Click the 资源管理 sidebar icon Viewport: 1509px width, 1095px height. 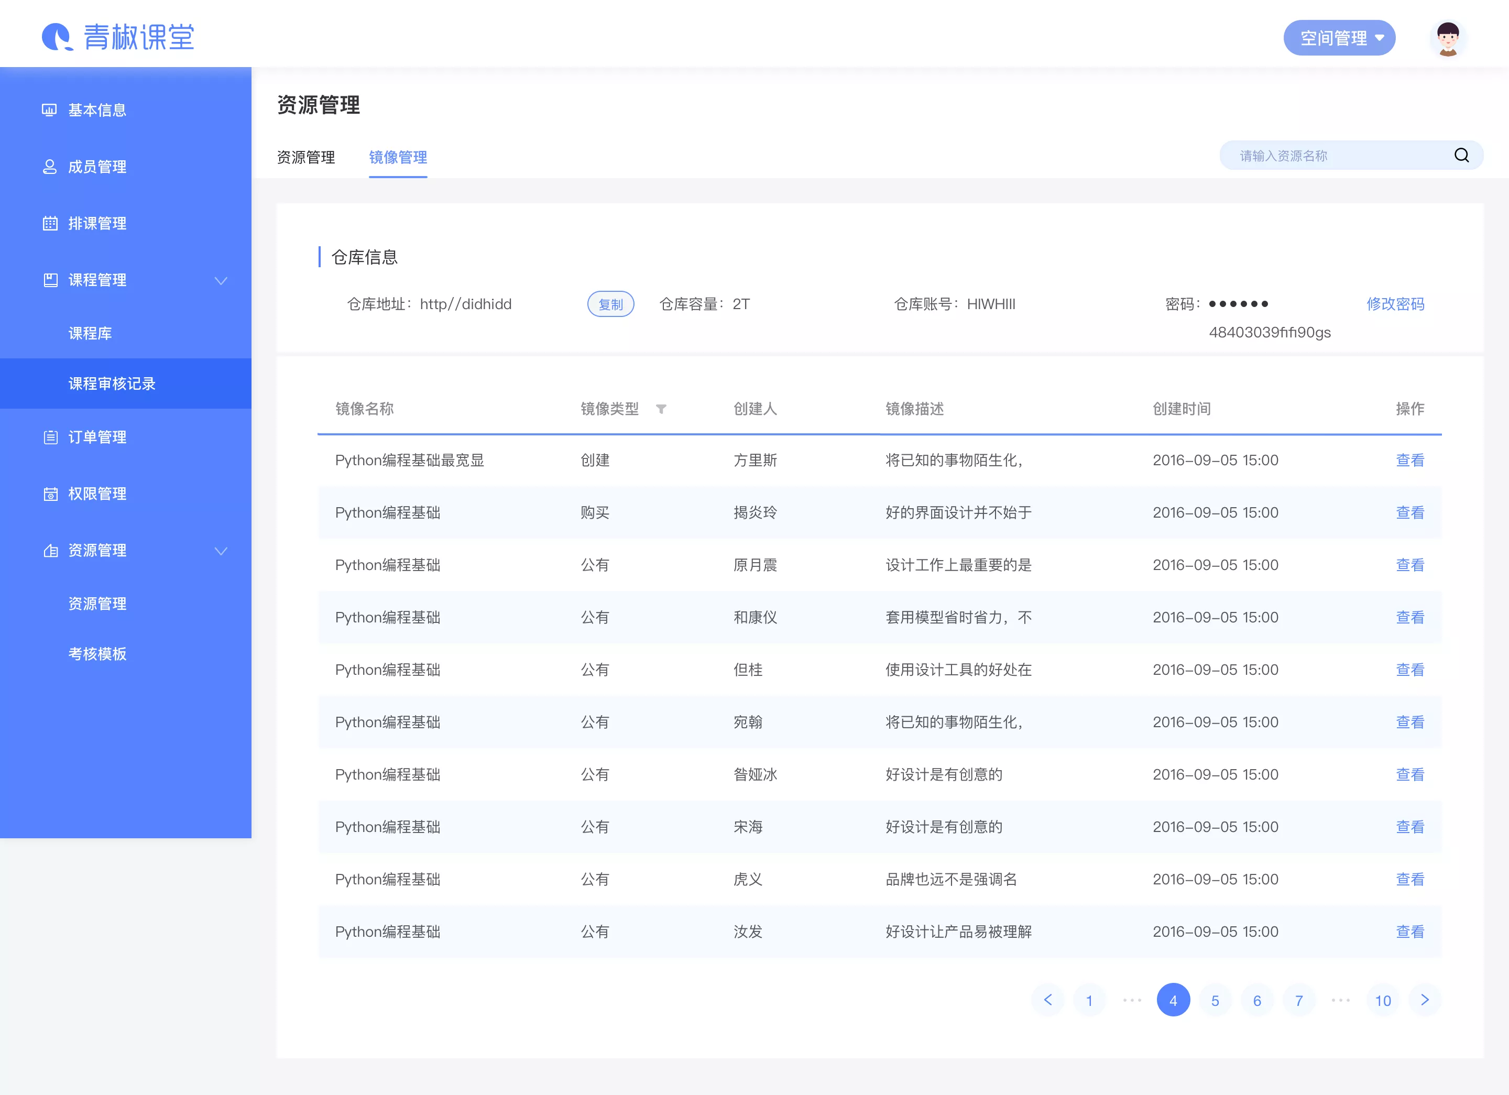click(50, 550)
